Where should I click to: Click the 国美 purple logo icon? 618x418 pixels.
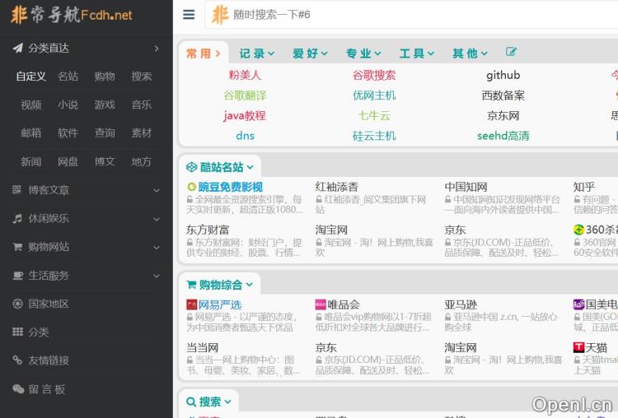[x=578, y=304]
